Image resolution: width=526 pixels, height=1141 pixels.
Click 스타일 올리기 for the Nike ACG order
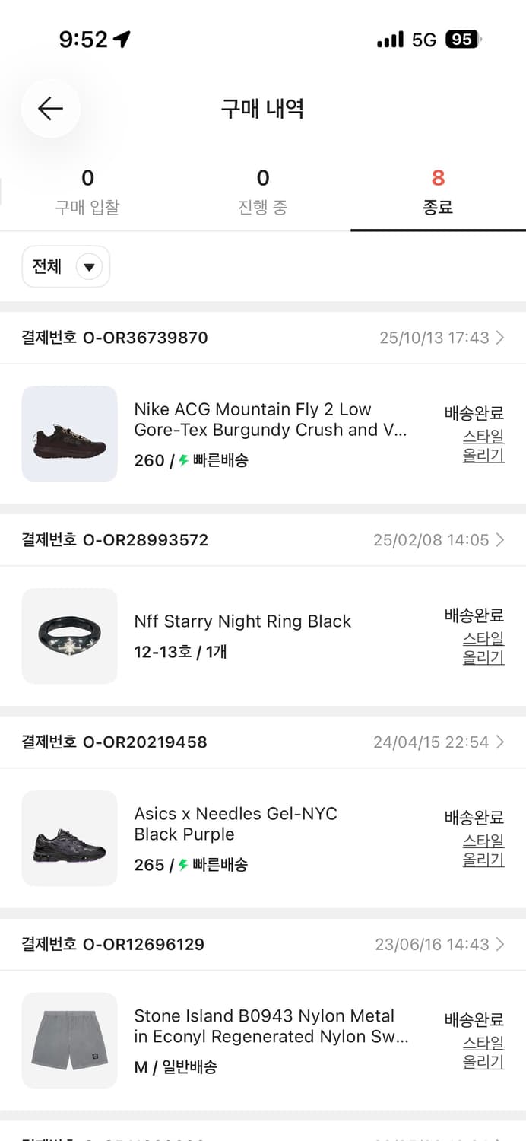coord(483,445)
